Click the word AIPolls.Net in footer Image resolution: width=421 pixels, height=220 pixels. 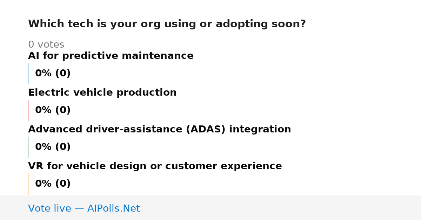[114, 208]
